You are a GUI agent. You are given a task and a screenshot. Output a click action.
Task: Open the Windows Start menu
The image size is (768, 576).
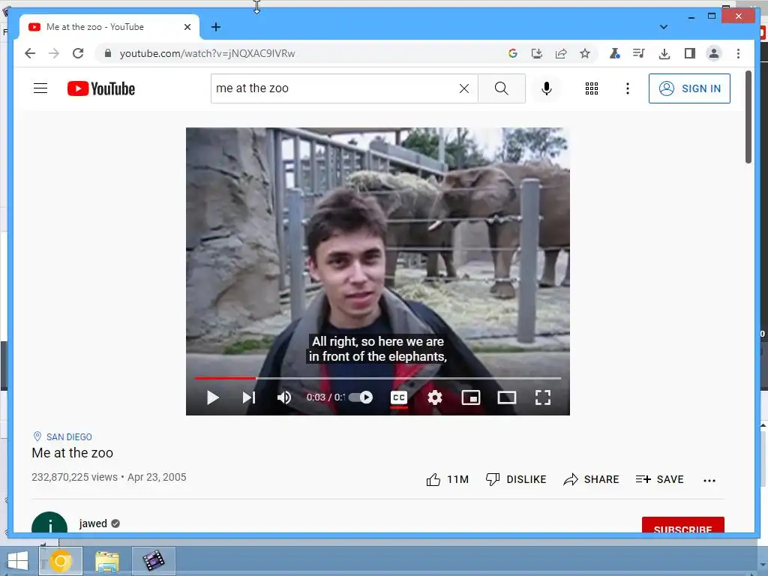click(18, 561)
